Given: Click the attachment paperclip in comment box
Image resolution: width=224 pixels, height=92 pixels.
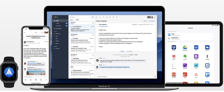Looking at the screenshot, I should coord(155,77).
